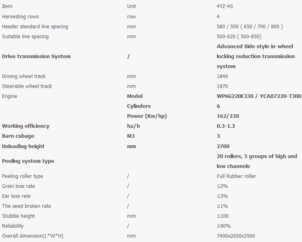Select the "Driving wheel track" label
The width and height of the screenshot is (302, 242).
coord(25,76)
